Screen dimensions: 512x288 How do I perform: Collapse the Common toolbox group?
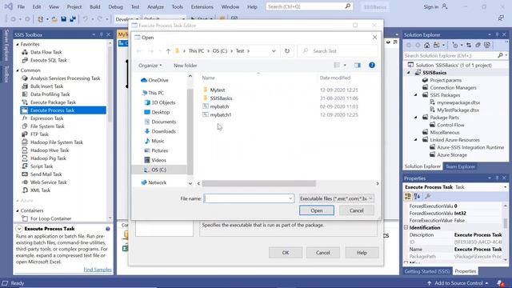(18, 70)
